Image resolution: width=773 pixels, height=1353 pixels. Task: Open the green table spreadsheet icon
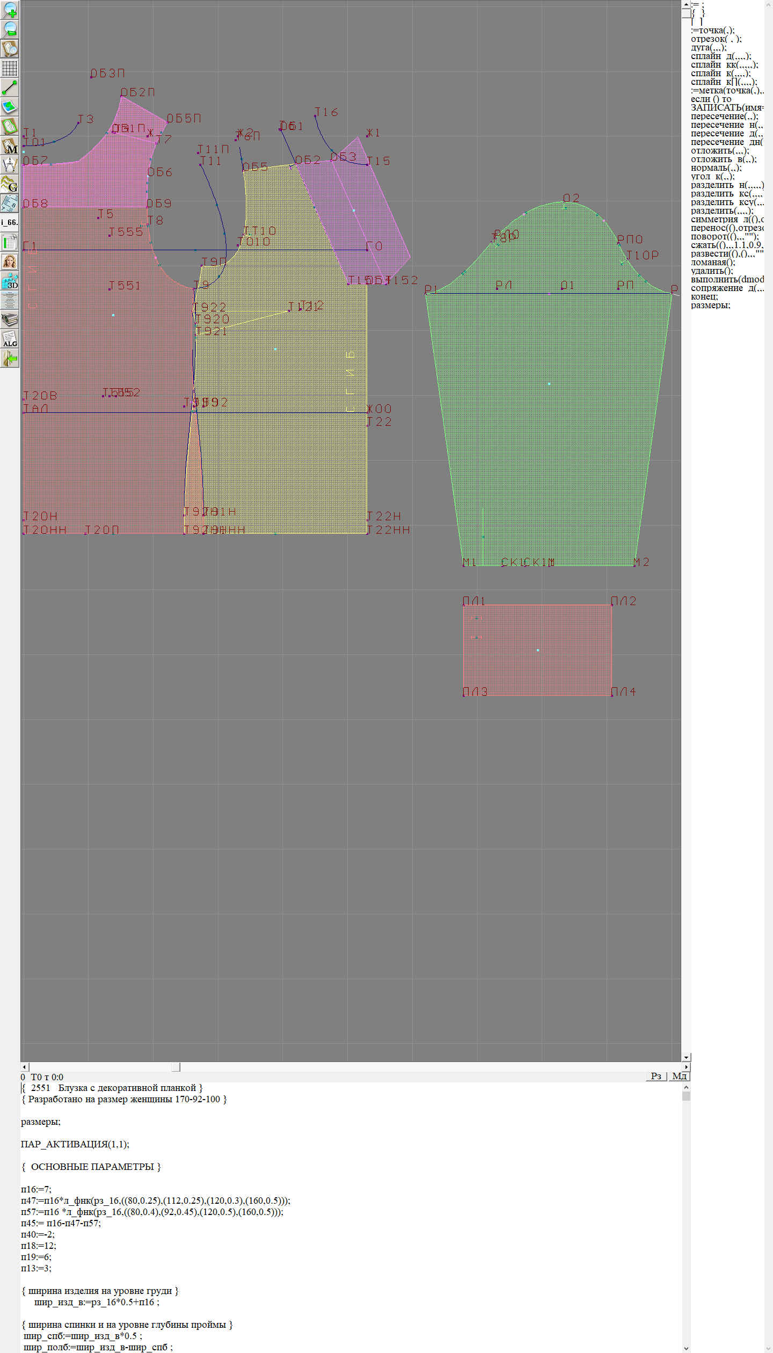coord(10,243)
